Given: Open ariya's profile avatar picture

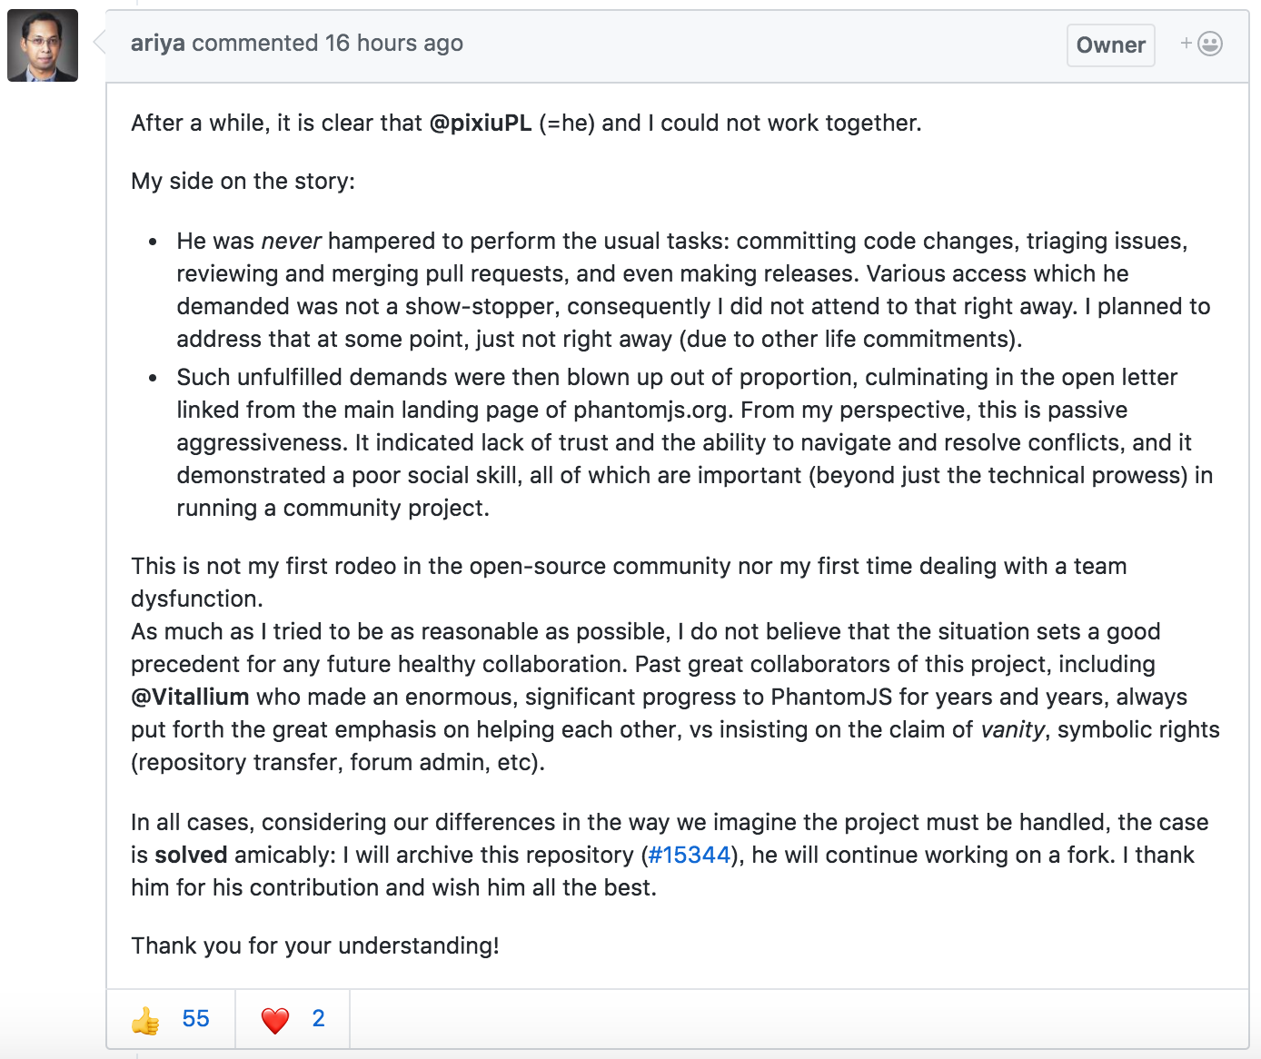Looking at the screenshot, I should 43,45.
